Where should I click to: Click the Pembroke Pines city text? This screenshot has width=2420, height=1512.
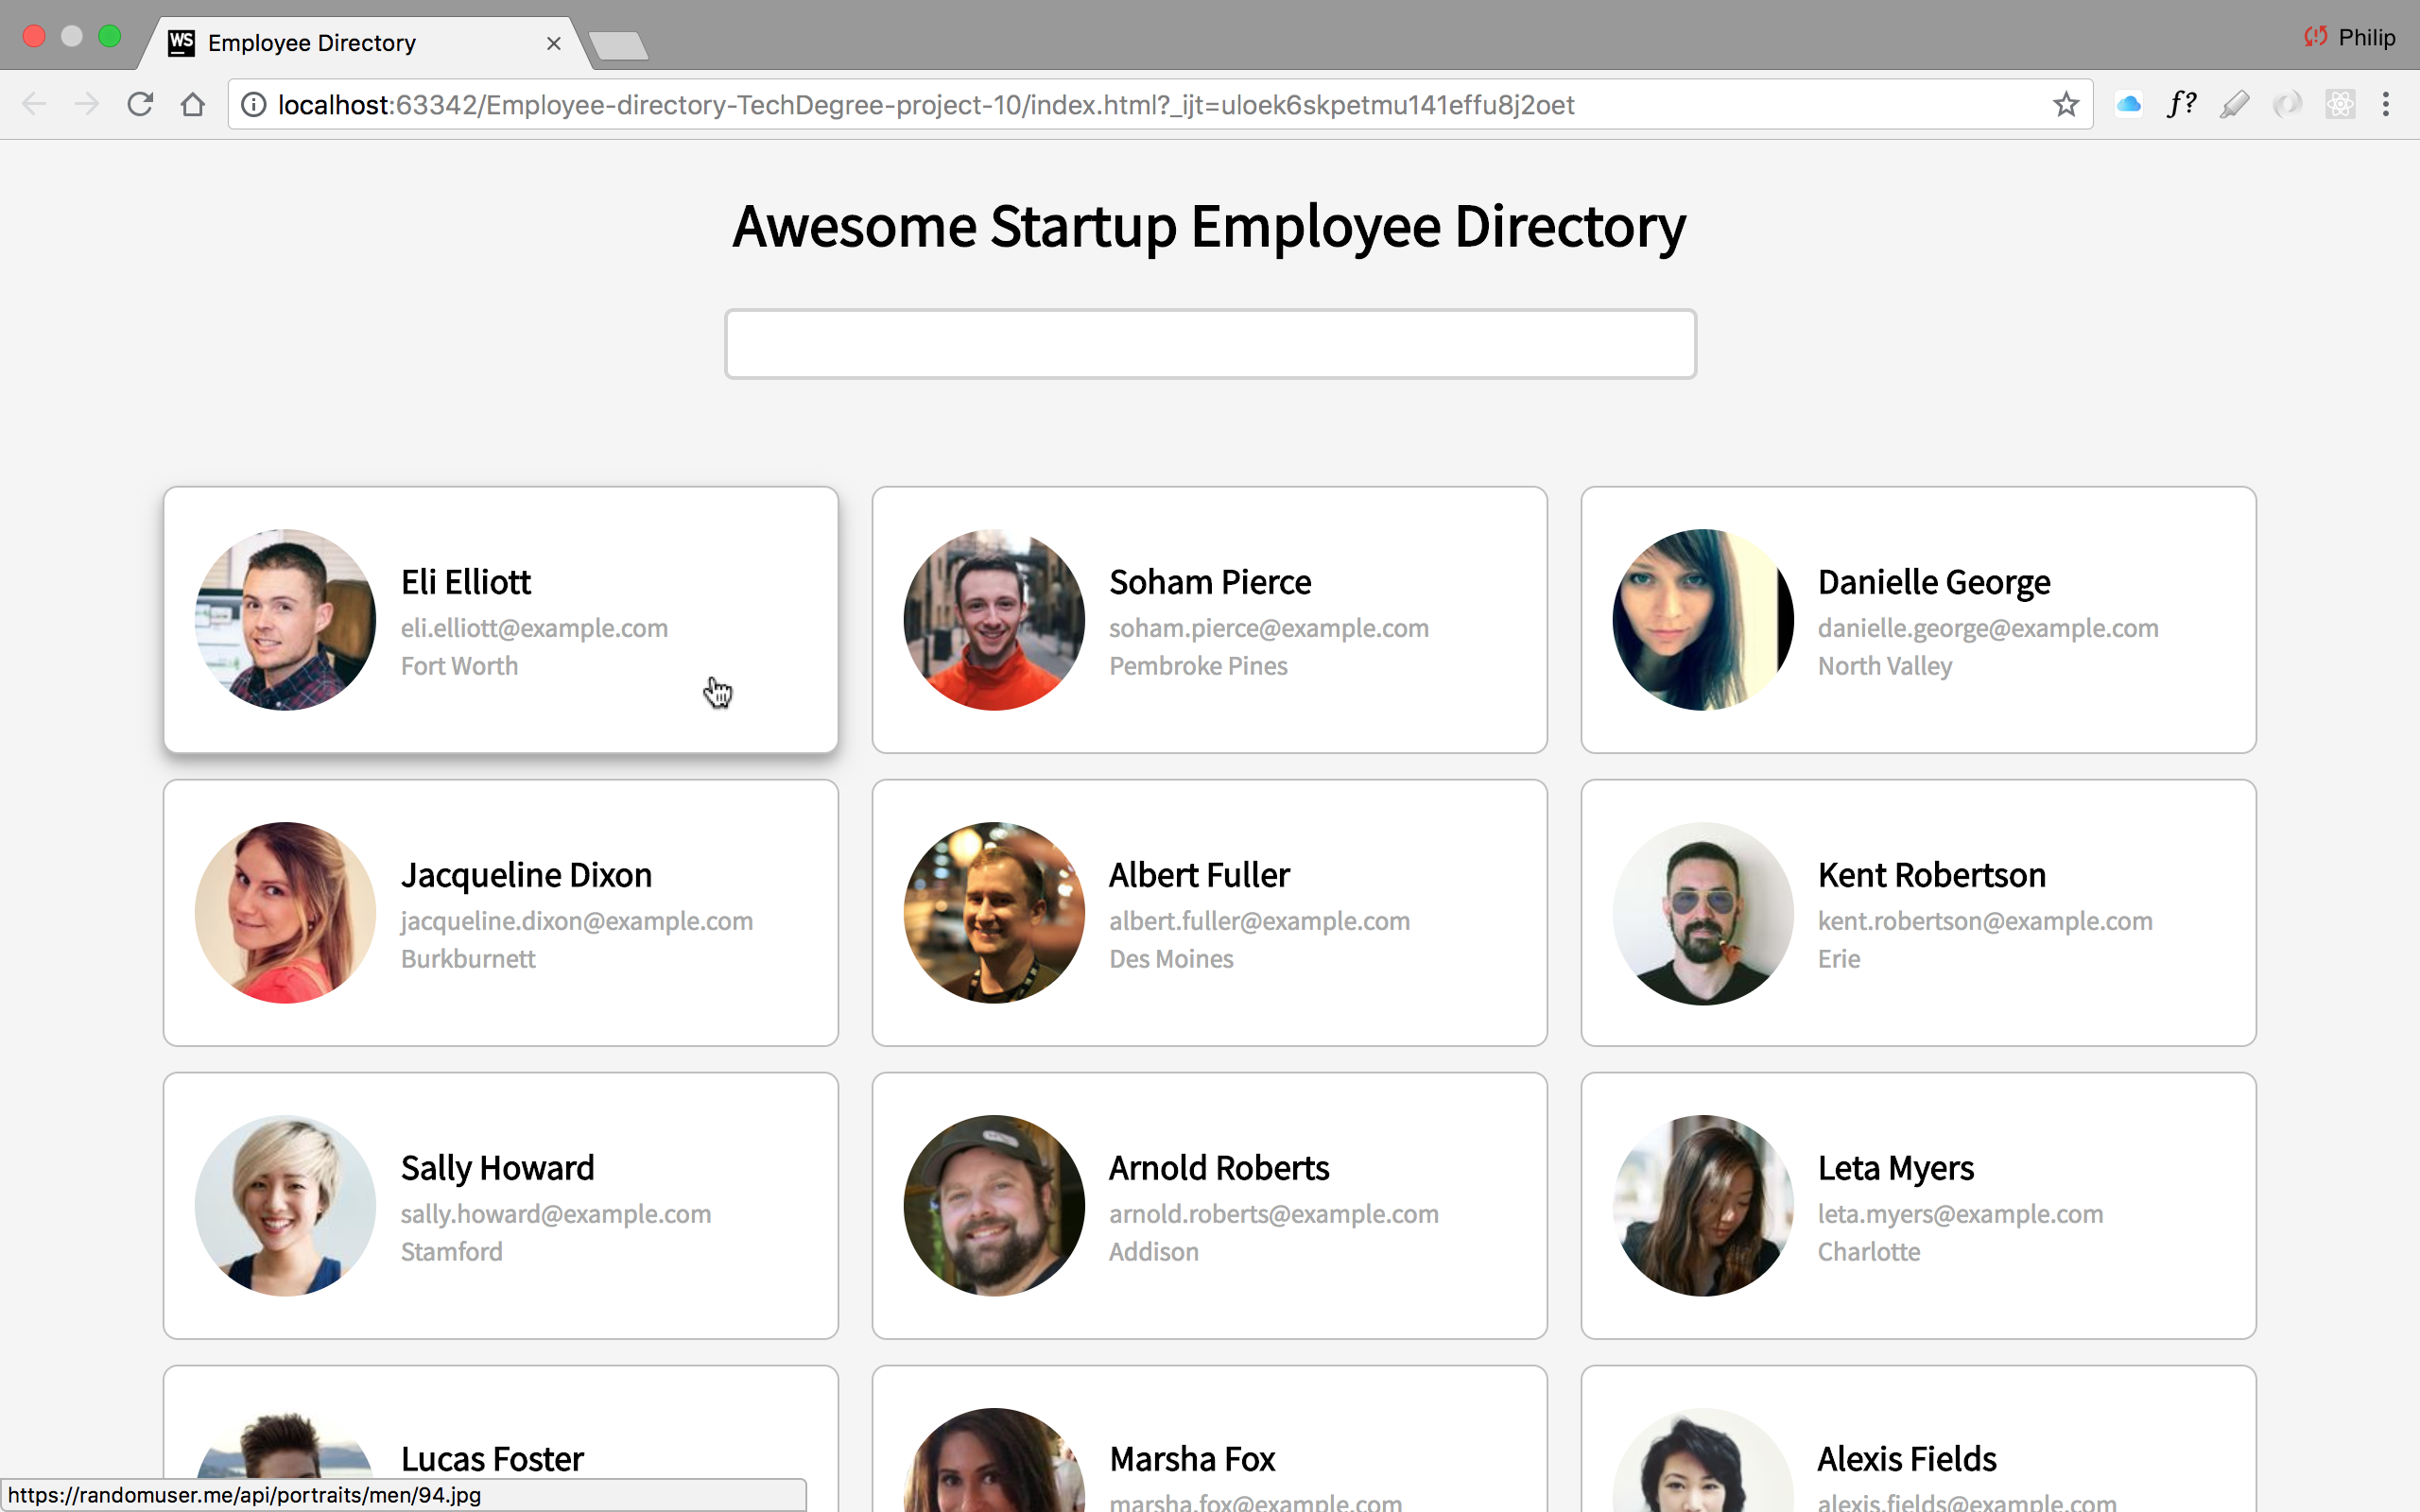point(1198,666)
